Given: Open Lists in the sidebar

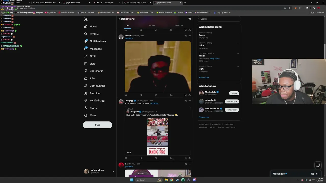Looking at the screenshot, I should point(90,63).
